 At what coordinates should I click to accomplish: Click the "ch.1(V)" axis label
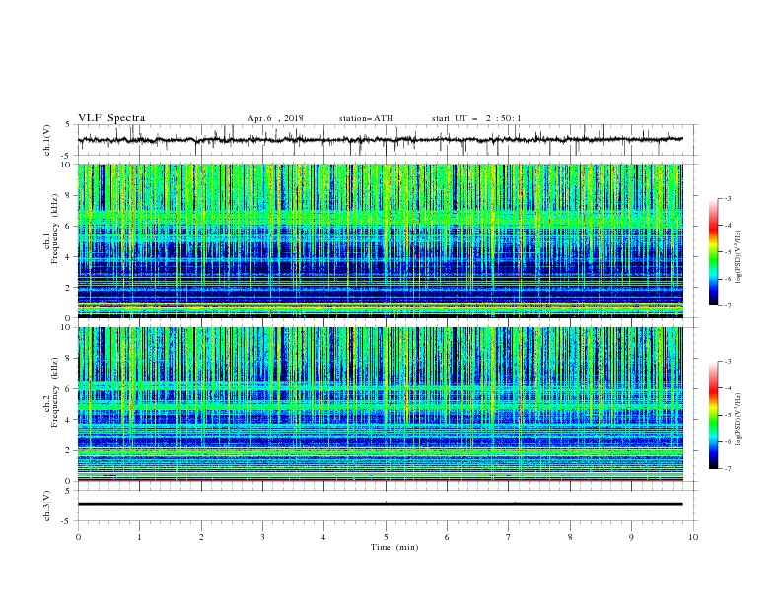tap(47, 140)
